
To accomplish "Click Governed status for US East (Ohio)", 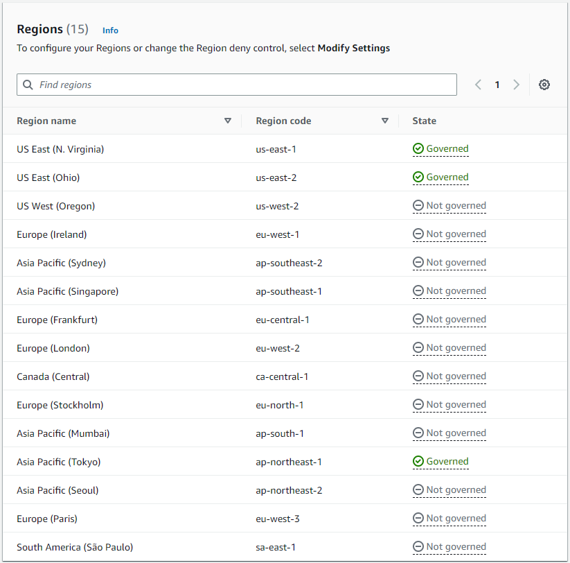I will 447,177.
